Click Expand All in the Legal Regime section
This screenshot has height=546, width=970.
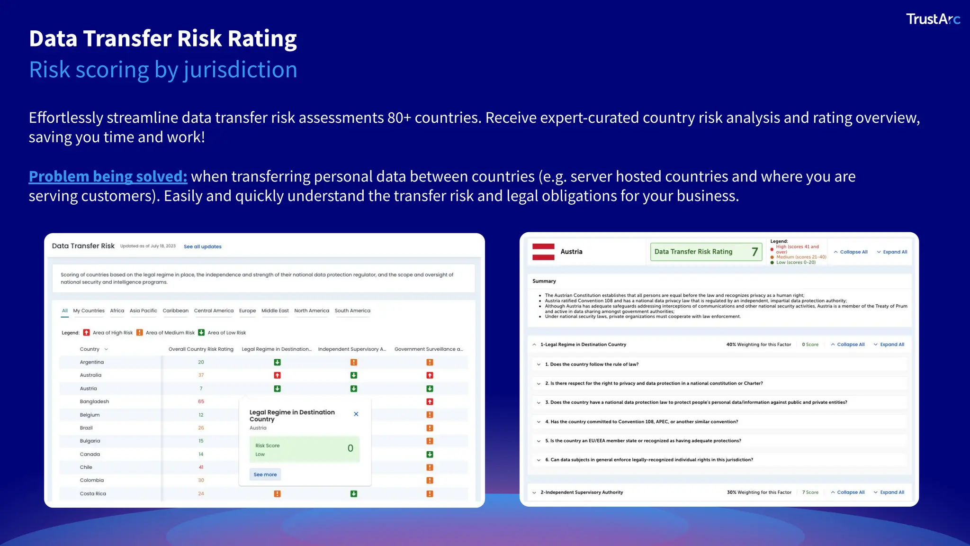point(889,345)
